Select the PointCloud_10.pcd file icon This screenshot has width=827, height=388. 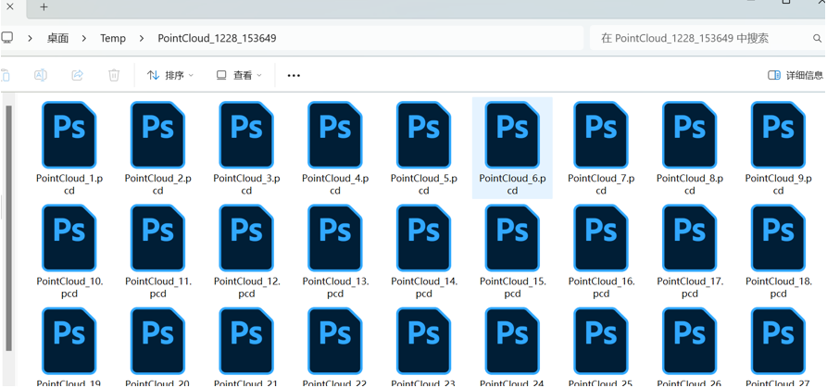tap(69, 238)
